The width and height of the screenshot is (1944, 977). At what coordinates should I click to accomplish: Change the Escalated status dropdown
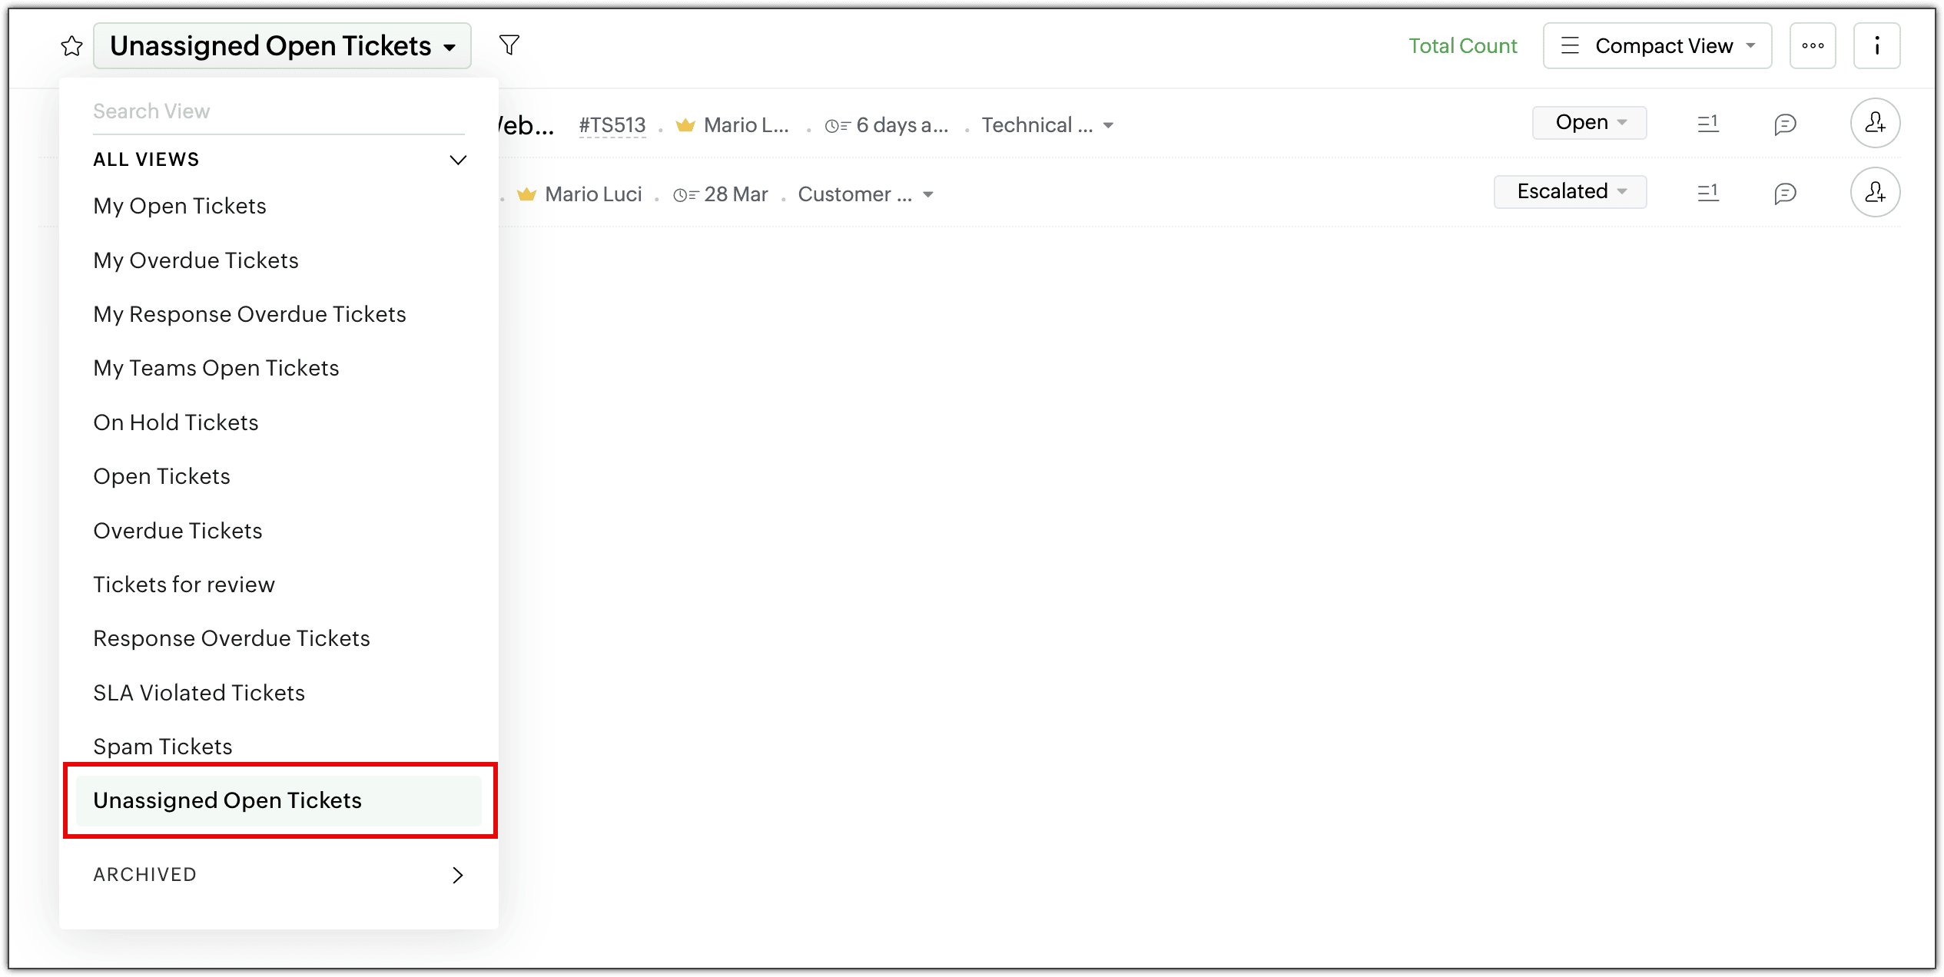pos(1570,192)
